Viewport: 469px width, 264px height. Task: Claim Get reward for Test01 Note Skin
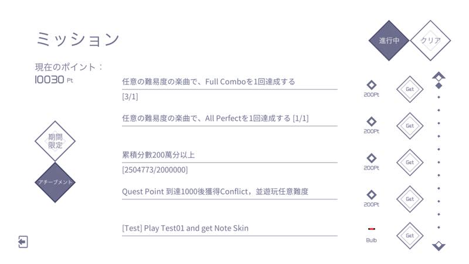coord(410,236)
